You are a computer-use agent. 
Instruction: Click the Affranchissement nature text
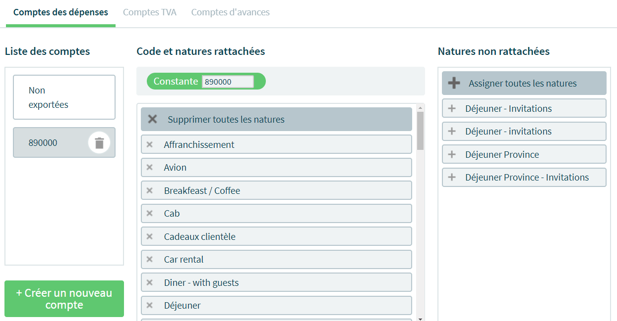[199, 144]
